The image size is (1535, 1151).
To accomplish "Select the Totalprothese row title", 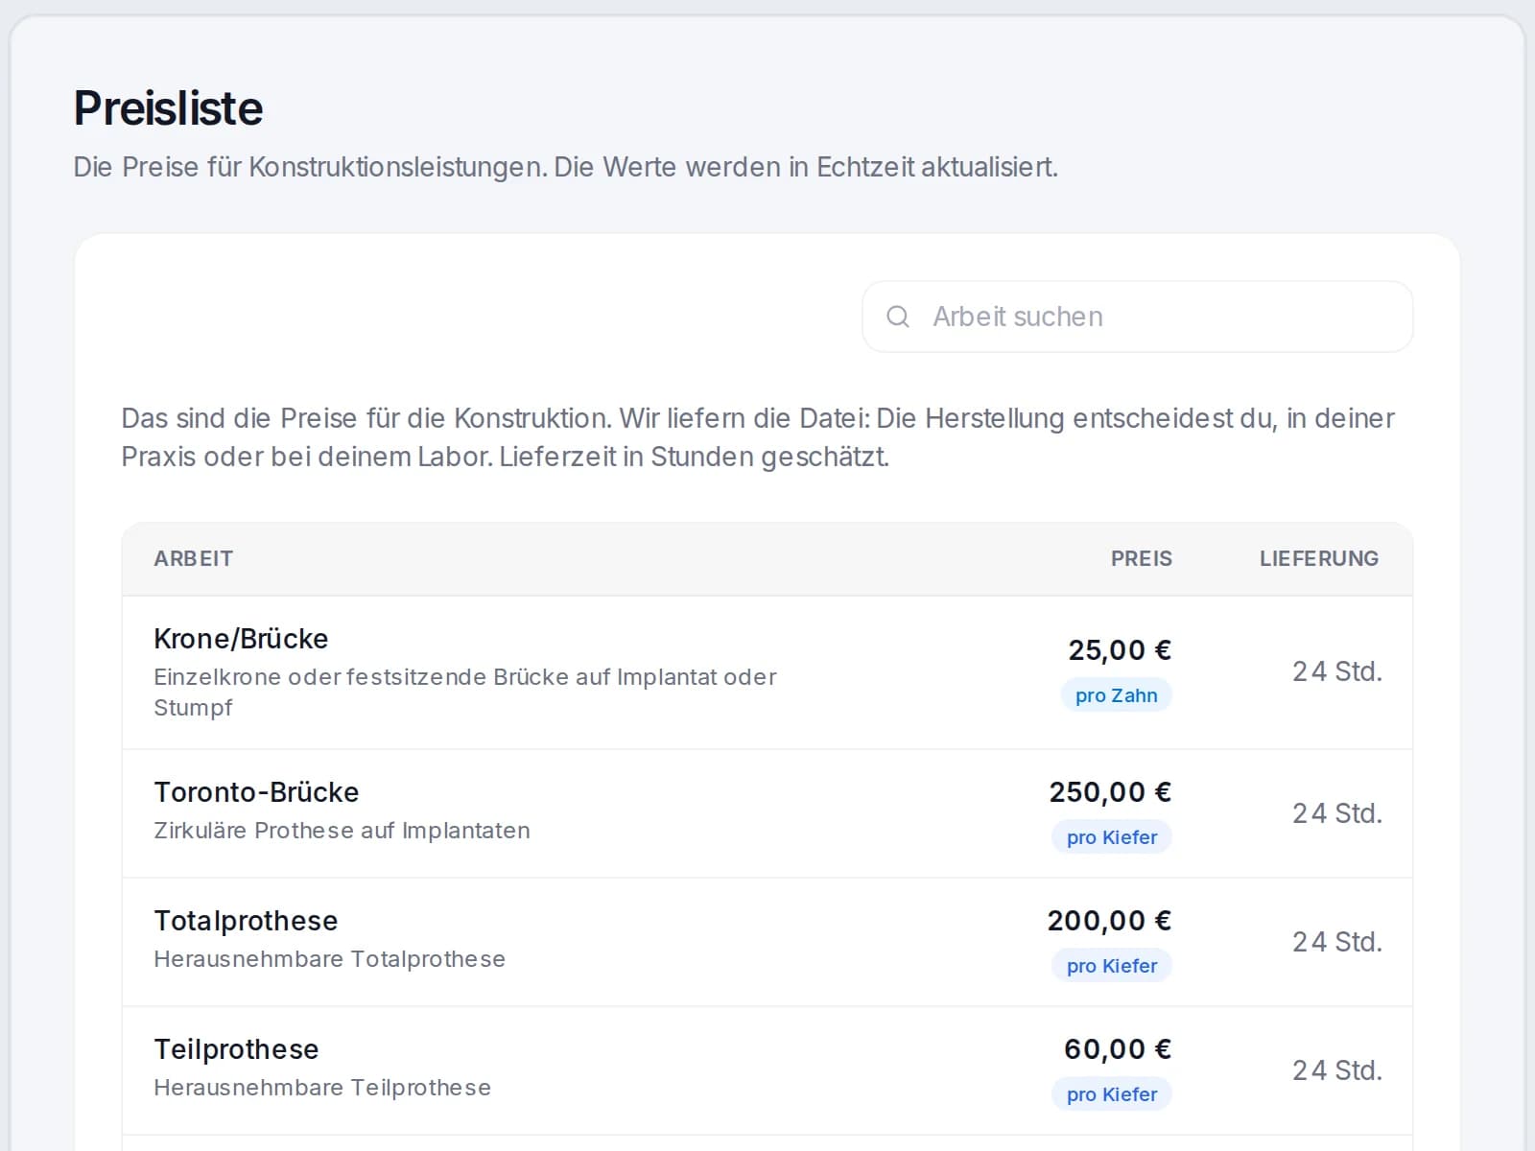I will click(246, 921).
